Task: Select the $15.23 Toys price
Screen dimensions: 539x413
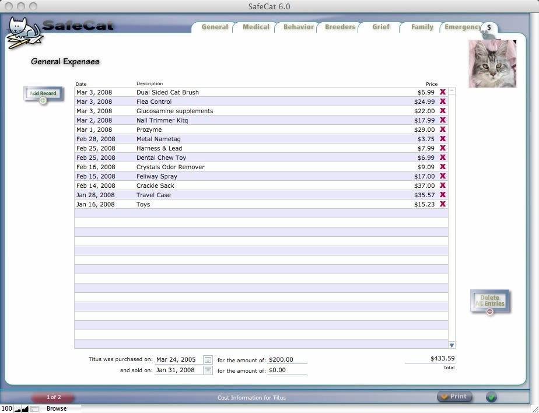Action: click(x=424, y=204)
